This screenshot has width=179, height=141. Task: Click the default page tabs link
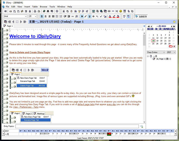(x=86, y=104)
